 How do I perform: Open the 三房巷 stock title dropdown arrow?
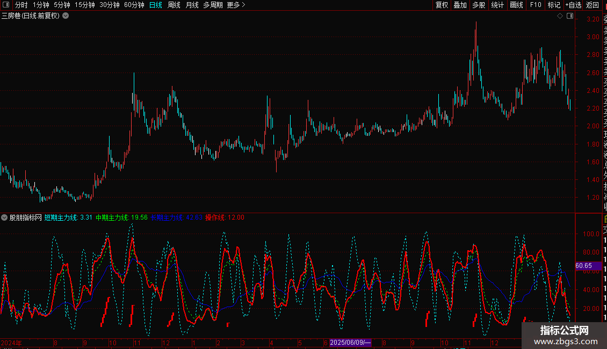click(x=66, y=16)
